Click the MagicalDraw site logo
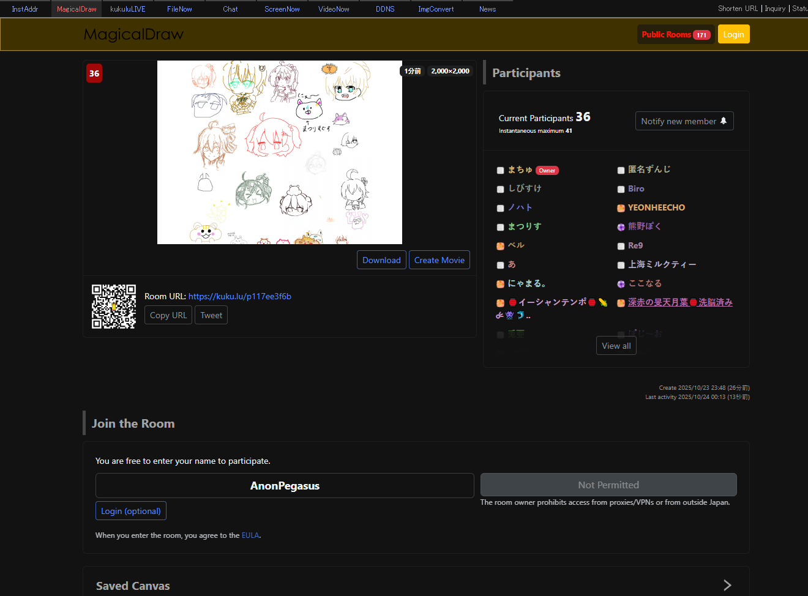Screen dimensions: 808x596 pyautogui.click(x=133, y=34)
